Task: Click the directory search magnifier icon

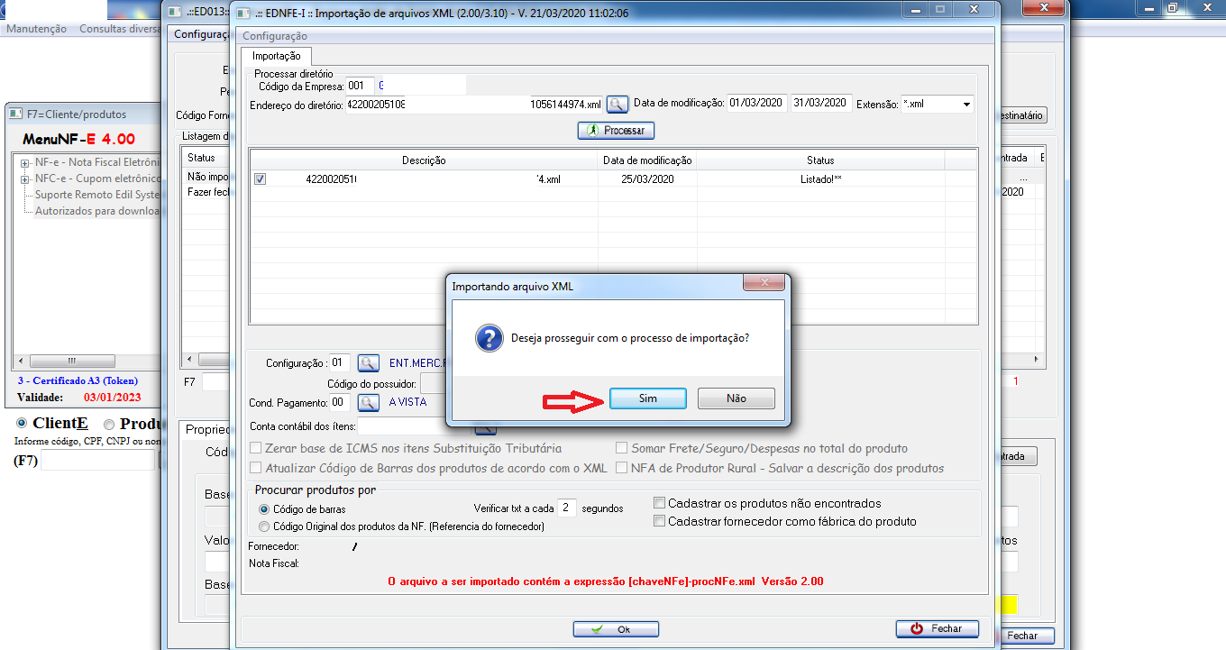Action: pos(617,105)
